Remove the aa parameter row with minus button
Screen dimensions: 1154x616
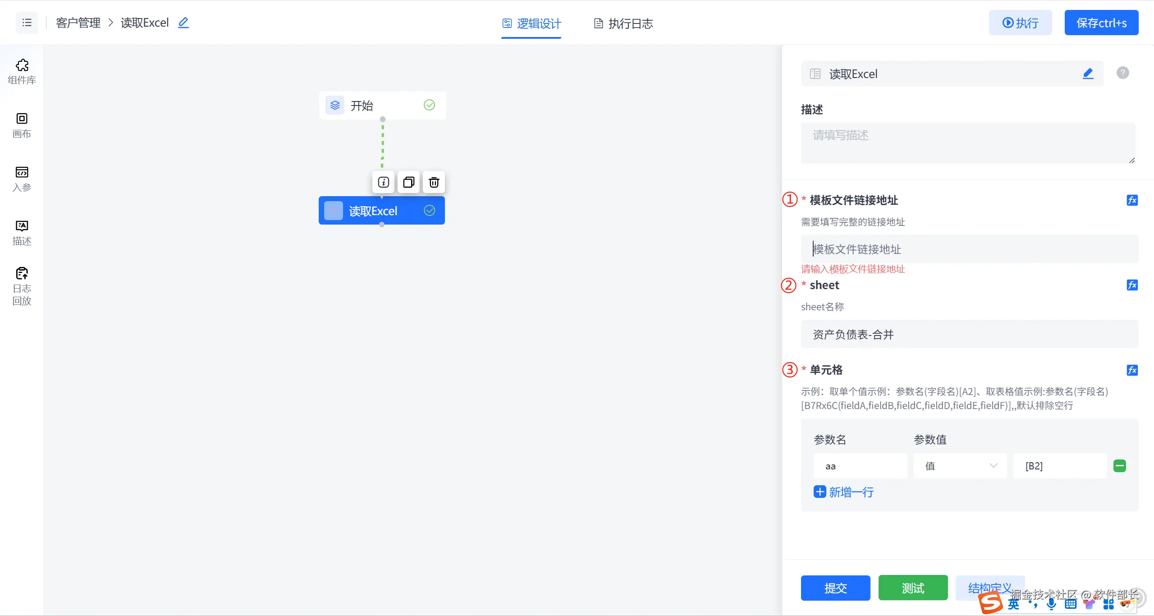(1119, 466)
